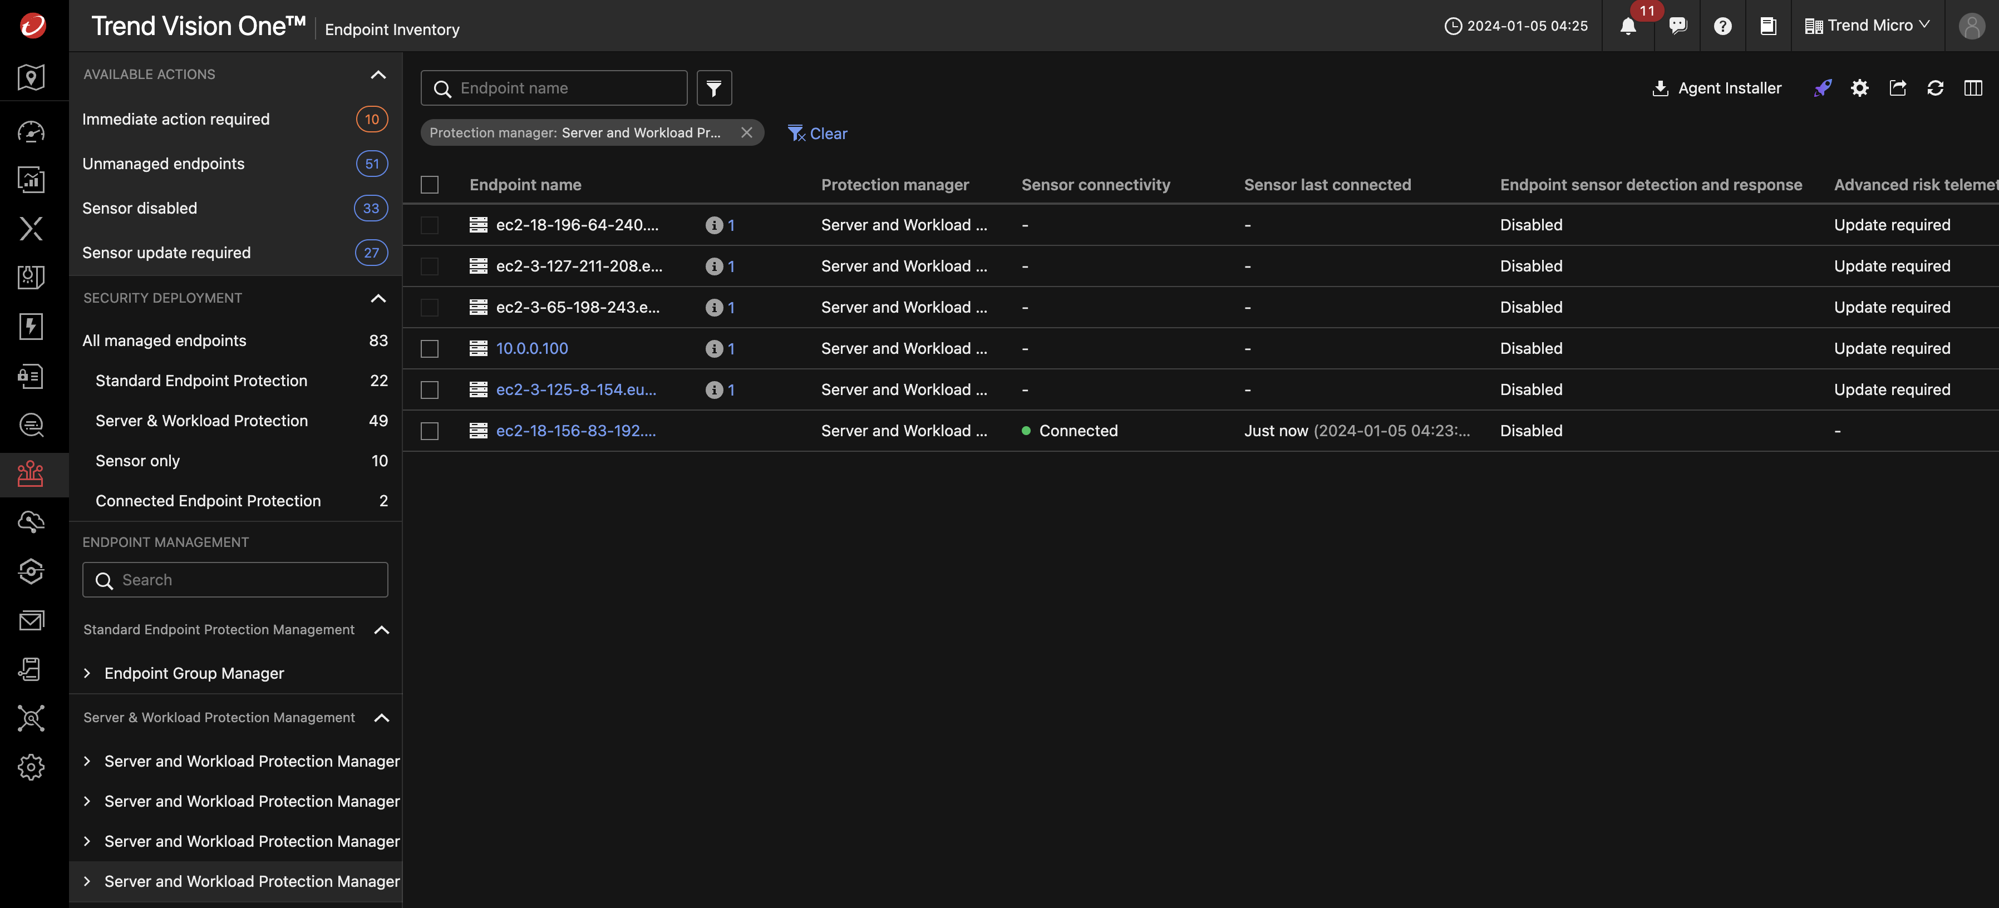
Task: Open the help question mark icon
Action: pyautogui.click(x=1723, y=26)
